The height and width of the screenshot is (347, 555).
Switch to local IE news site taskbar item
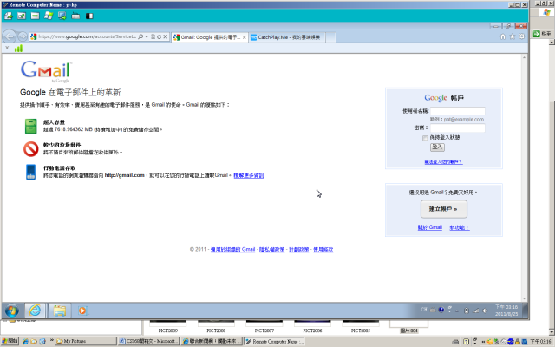(x=212, y=341)
